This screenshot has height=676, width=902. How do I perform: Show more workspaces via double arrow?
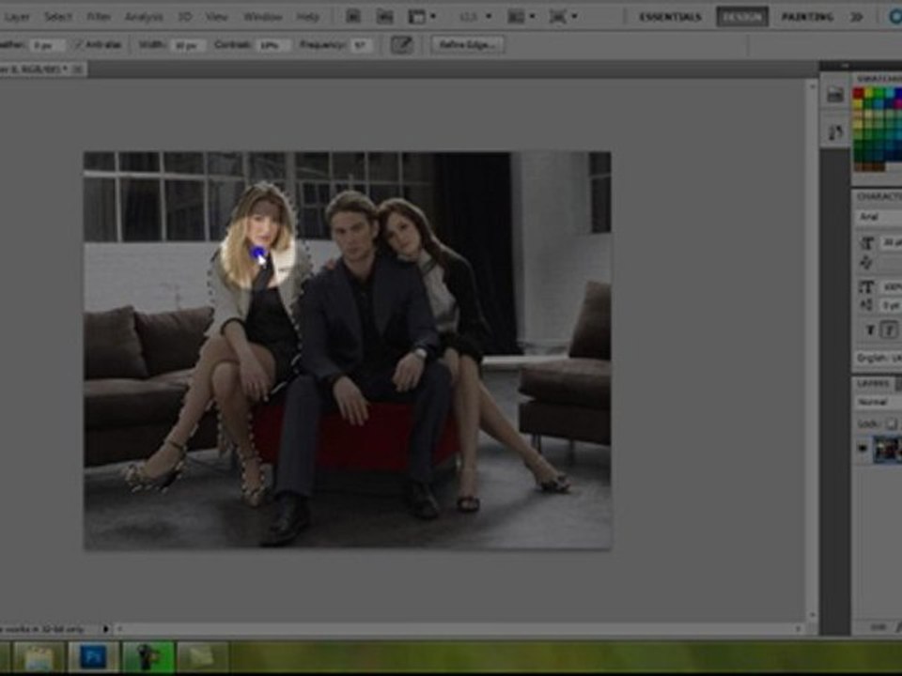[x=857, y=17]
